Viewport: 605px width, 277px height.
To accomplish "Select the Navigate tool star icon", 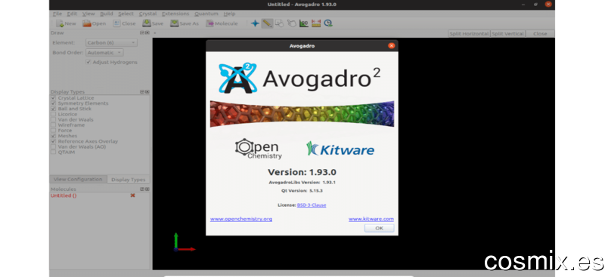I will tap(255, 23).
